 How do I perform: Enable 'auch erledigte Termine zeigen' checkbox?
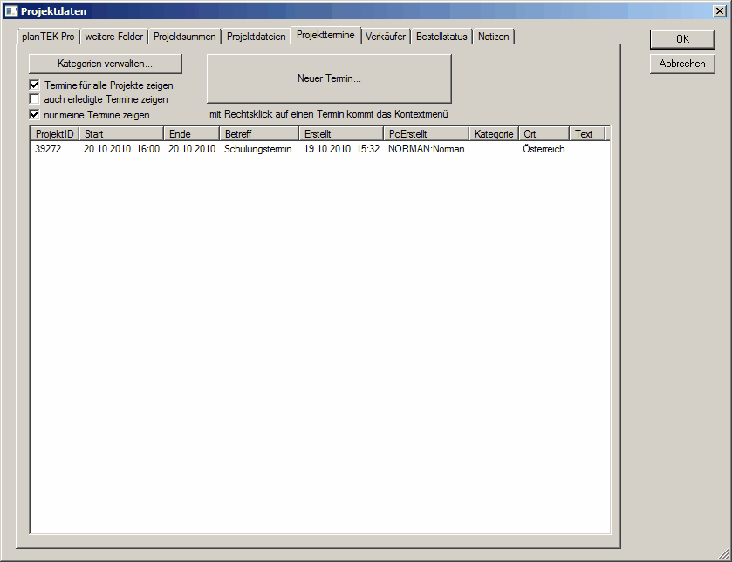pyautogui.click(x=35, y=99)
